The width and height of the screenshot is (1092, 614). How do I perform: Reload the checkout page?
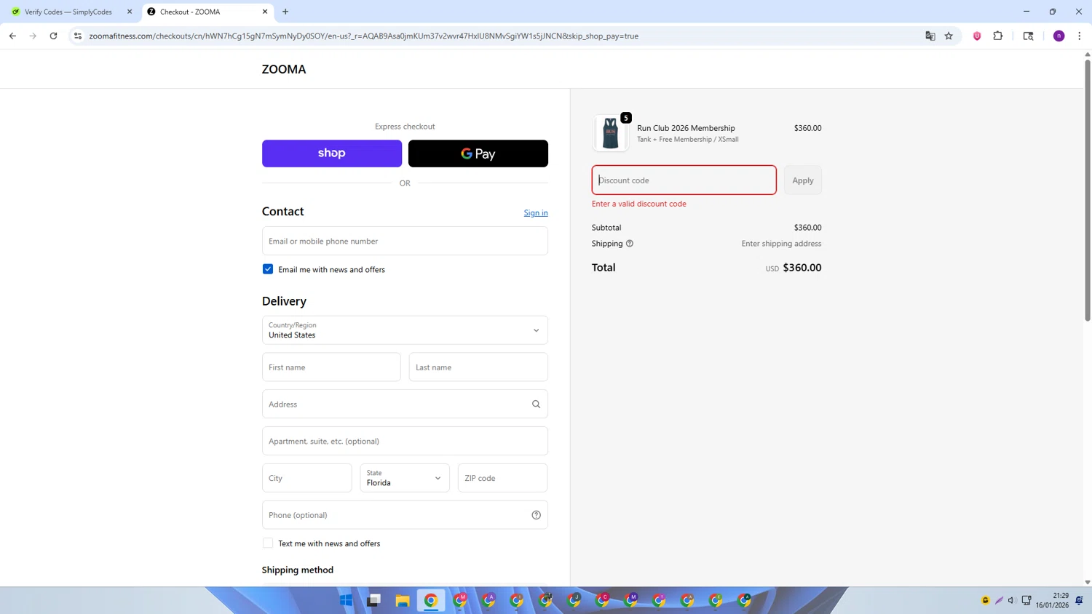[53, 36]
